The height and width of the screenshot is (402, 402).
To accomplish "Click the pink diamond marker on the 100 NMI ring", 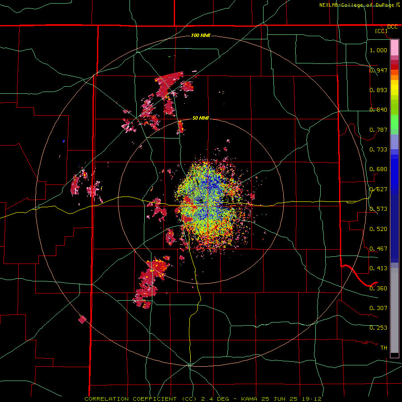I will (x=82, y=319).
